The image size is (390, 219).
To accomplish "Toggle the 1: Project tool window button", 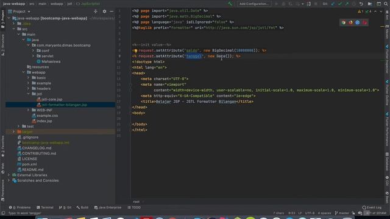I will (x=2, y=19).
